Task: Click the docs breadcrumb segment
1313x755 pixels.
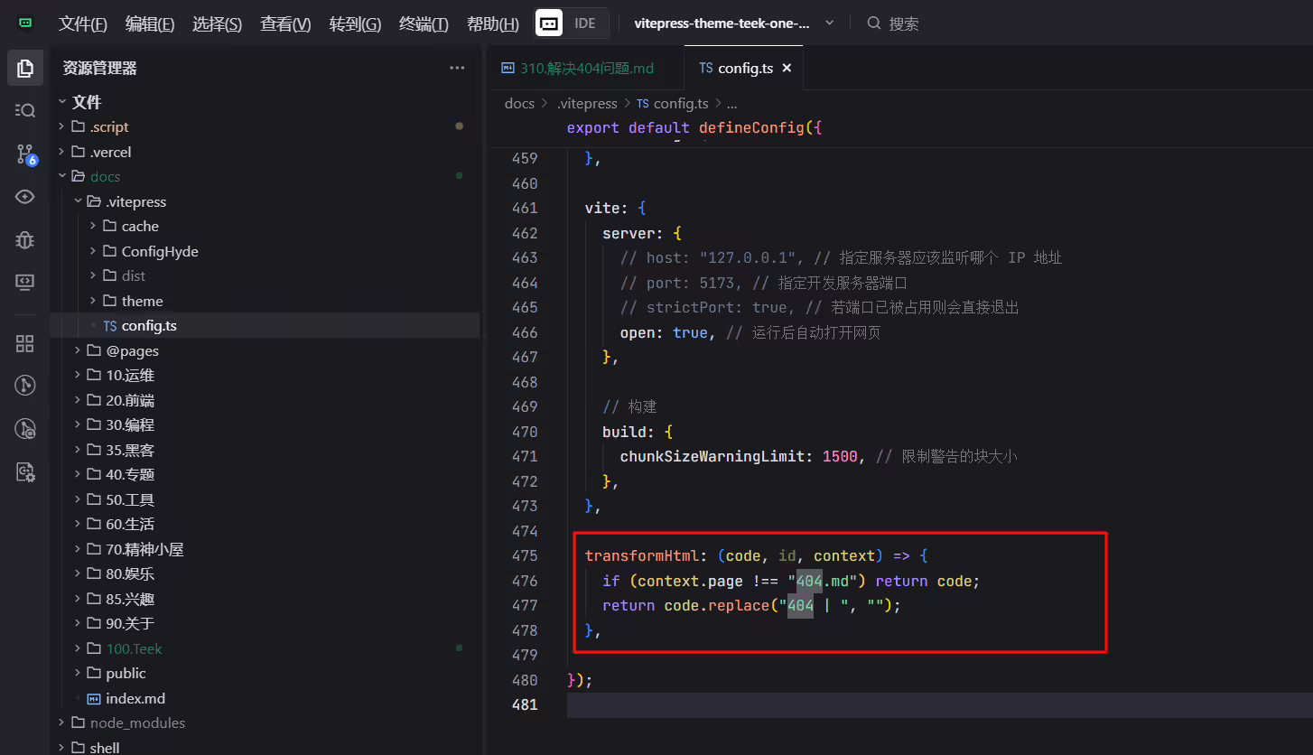Action: (x=519, y=103)
